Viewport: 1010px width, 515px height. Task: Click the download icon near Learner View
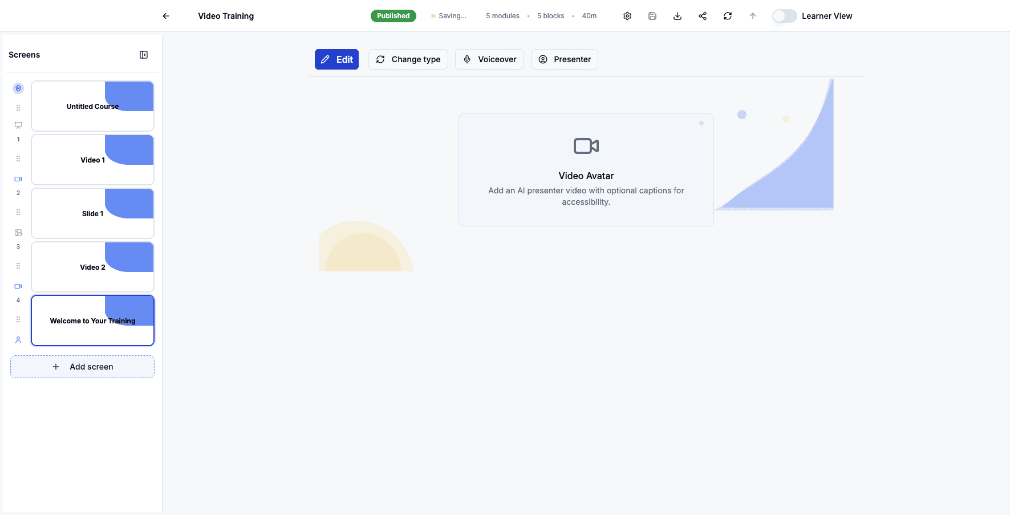[x=677, y=15]
